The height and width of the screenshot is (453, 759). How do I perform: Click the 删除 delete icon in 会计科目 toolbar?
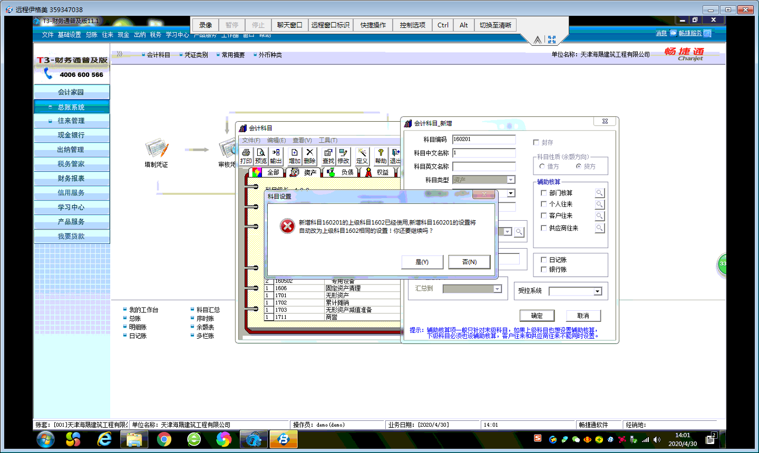pos(309,156)
